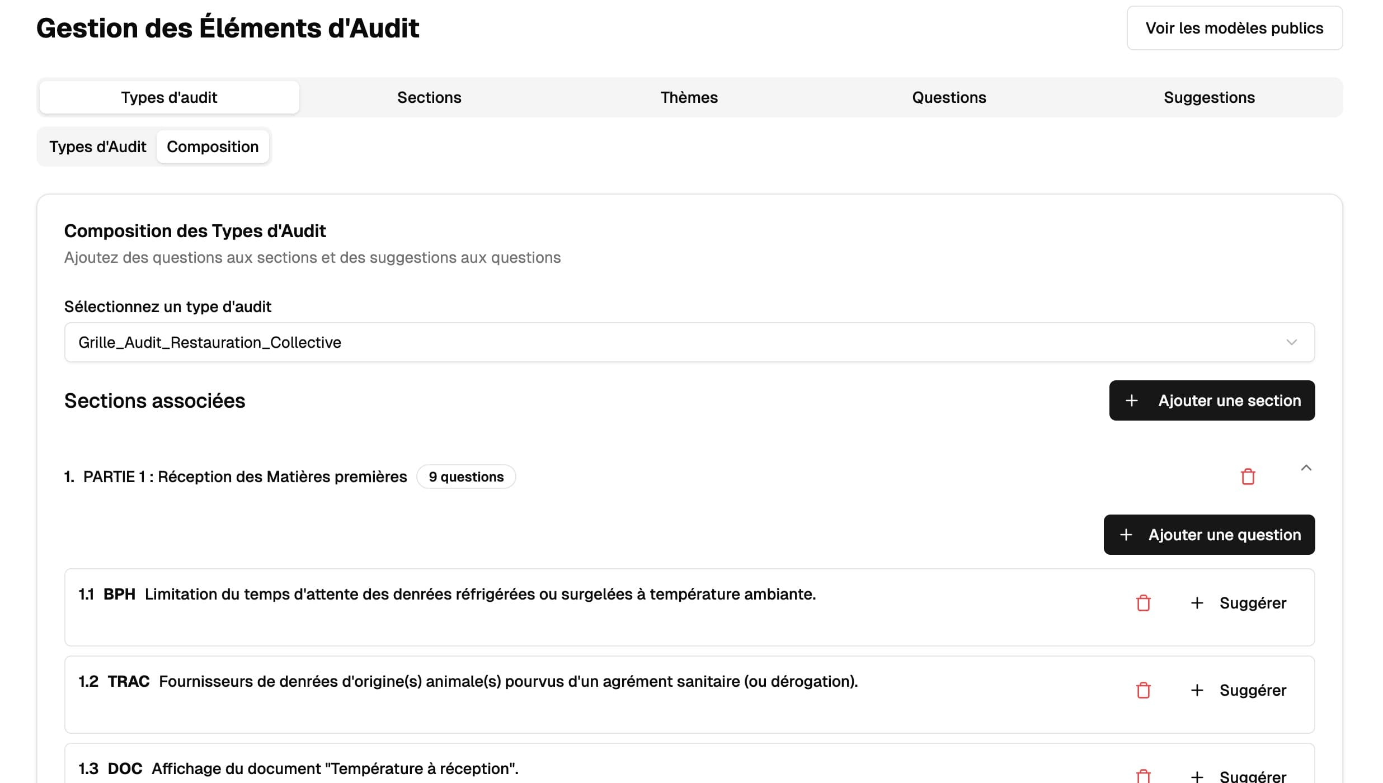The height and width of the screenshot is (783, 1383).
Task: Open the audit type dropdown Grille_Audit_Restauration_Collective
Action: click(x=689, y=342)
